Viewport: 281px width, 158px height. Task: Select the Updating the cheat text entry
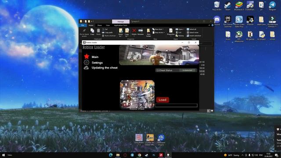(x=104, y=68)
